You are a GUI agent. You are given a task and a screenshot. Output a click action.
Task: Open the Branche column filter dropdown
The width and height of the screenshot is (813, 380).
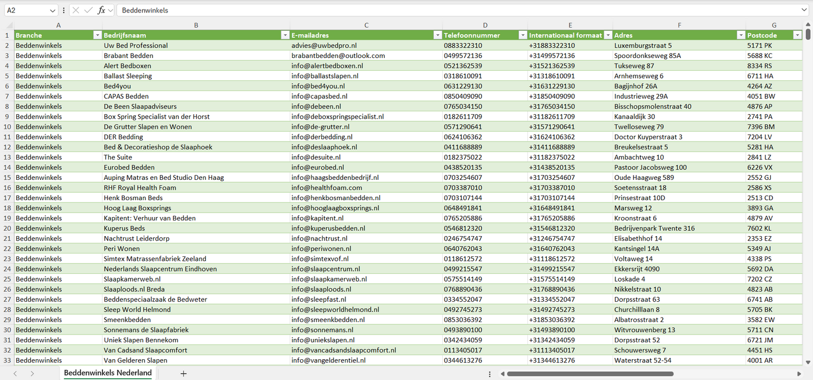pos(97,35)
